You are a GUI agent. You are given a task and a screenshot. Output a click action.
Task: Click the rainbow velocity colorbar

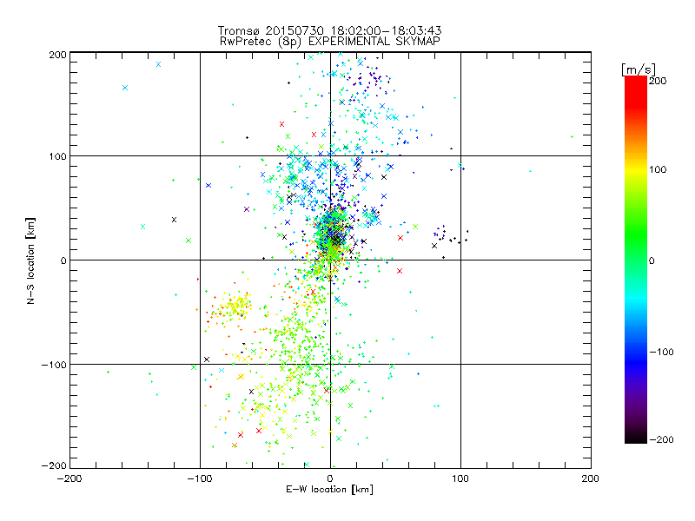[636, 260]
